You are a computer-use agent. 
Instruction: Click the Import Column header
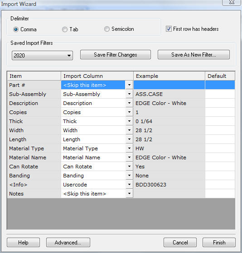[x=97, y=76]
